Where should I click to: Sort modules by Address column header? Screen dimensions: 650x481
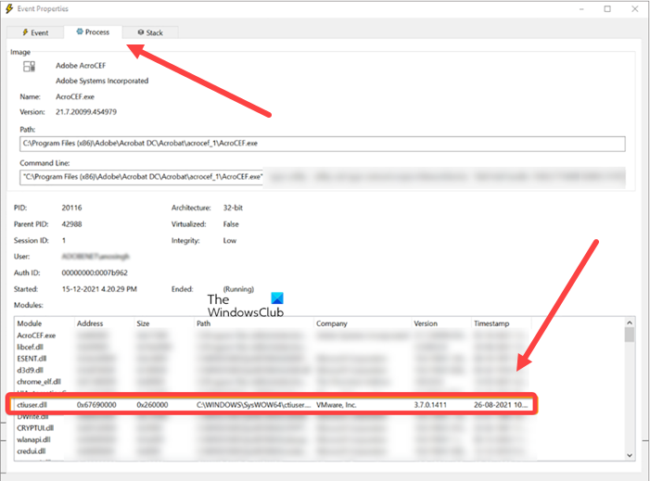click(104, 323)
